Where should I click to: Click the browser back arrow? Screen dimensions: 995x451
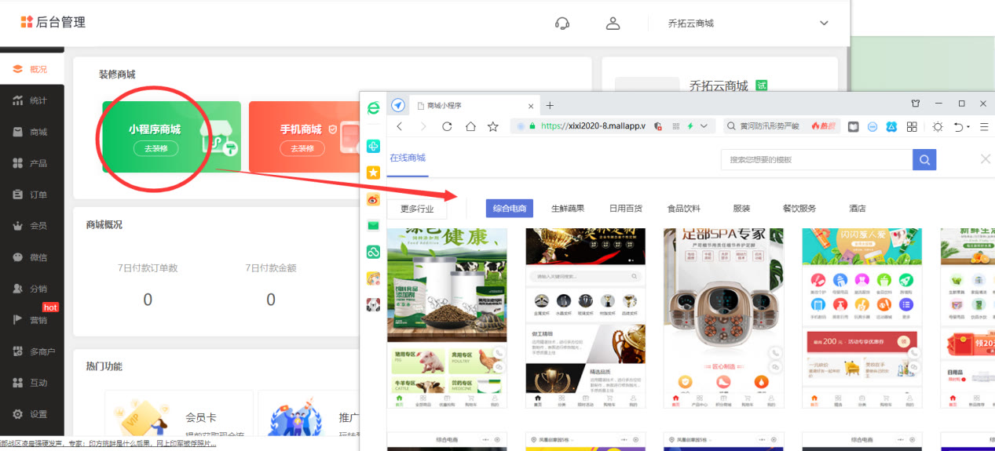pyautogui.click(x=399, y=126)
